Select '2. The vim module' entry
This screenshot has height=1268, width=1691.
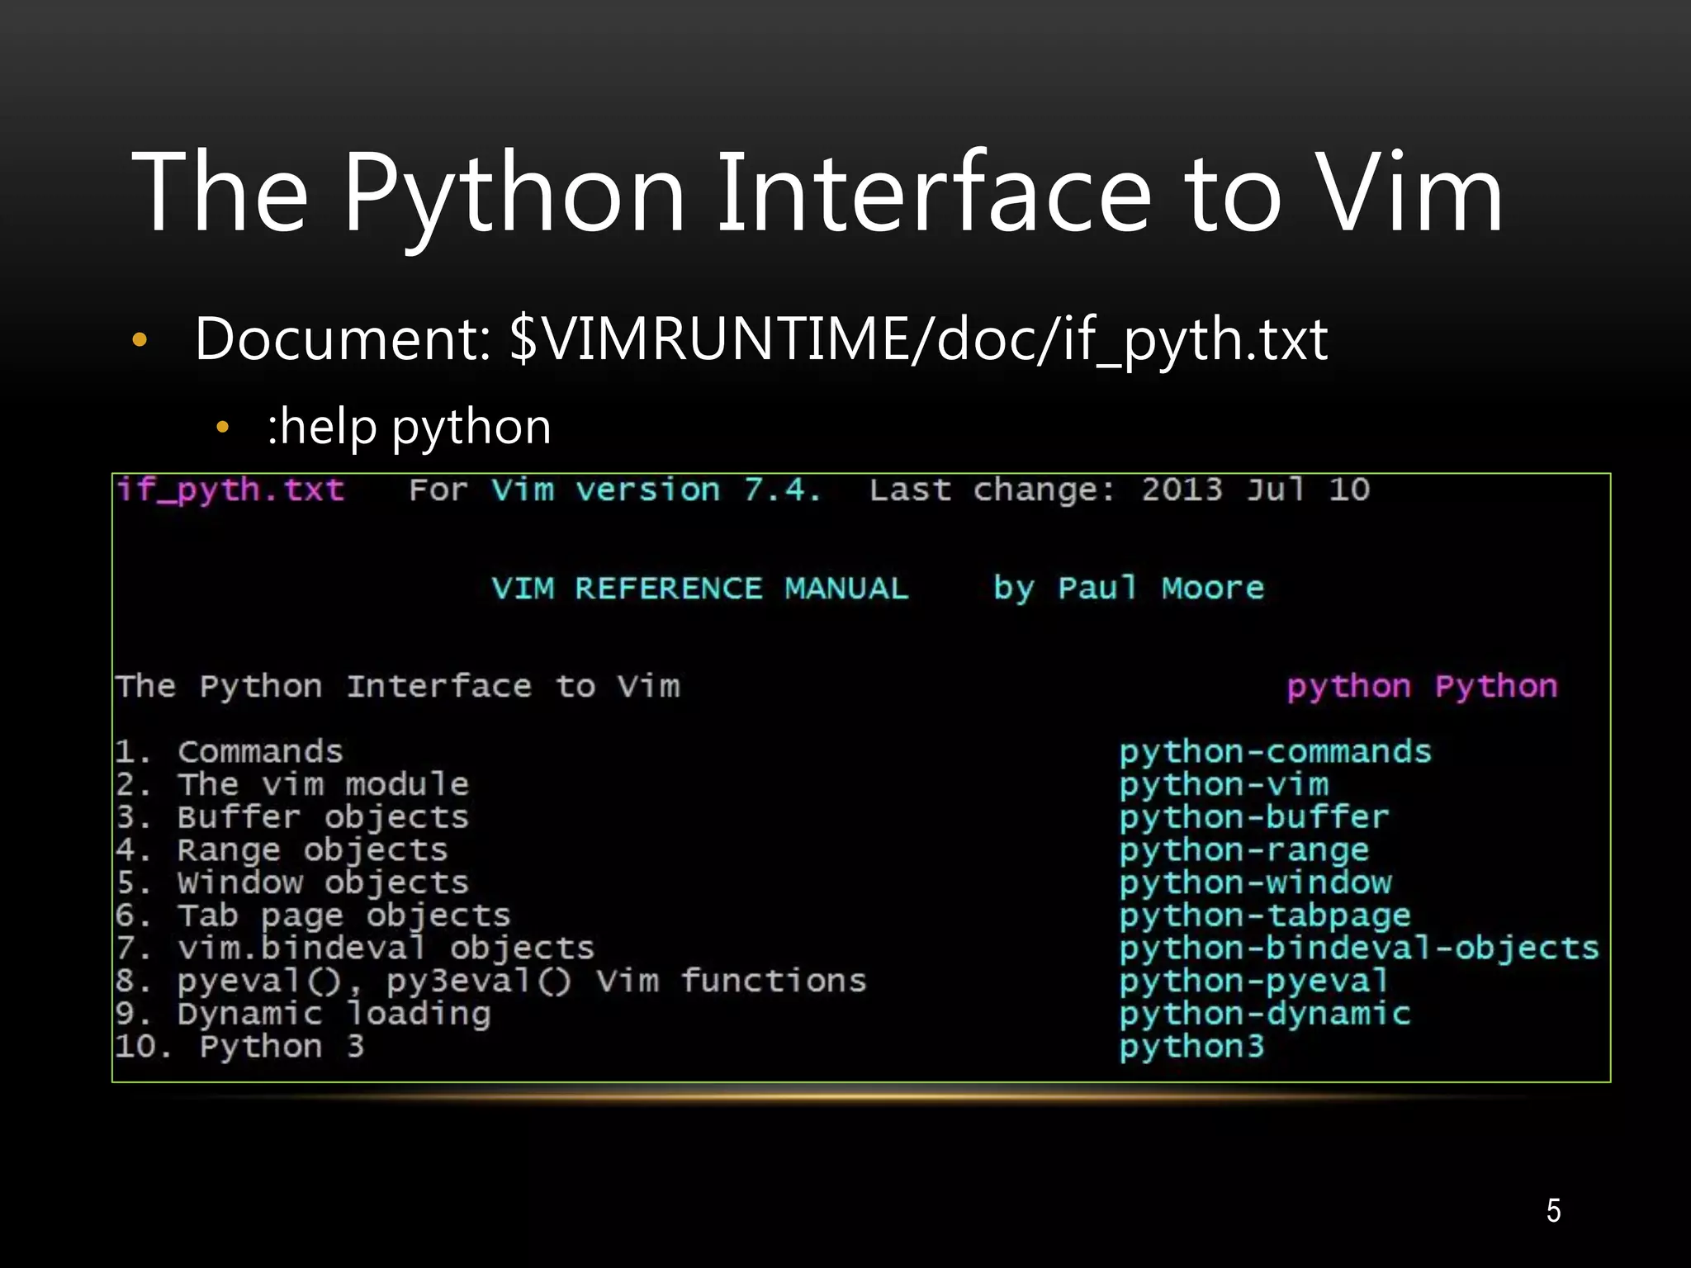[x=291, y=784]
